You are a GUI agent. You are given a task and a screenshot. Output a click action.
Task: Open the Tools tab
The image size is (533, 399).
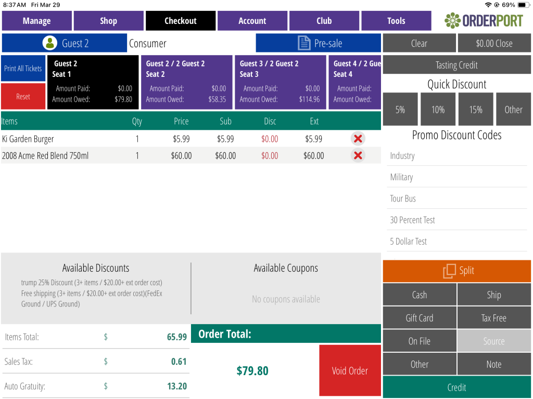coord(396,21)
